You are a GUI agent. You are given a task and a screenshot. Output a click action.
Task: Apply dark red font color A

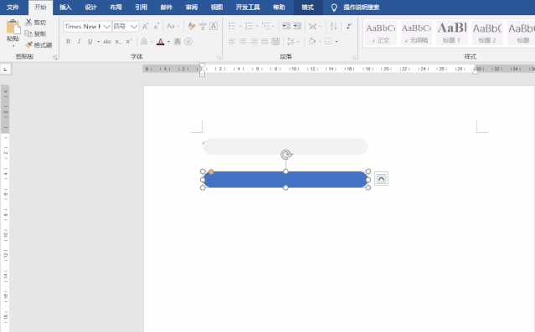[x=161, y=42]
